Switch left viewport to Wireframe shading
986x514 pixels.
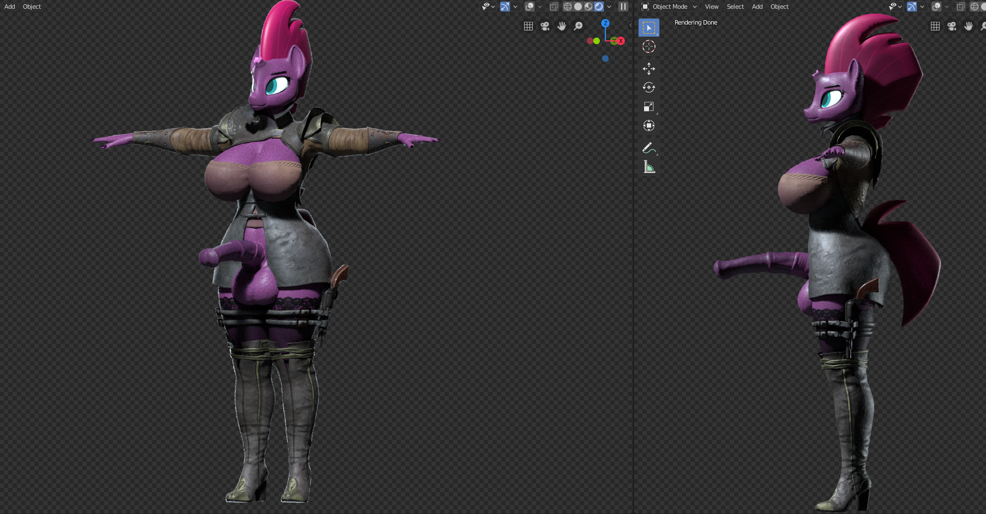[568, 7]
